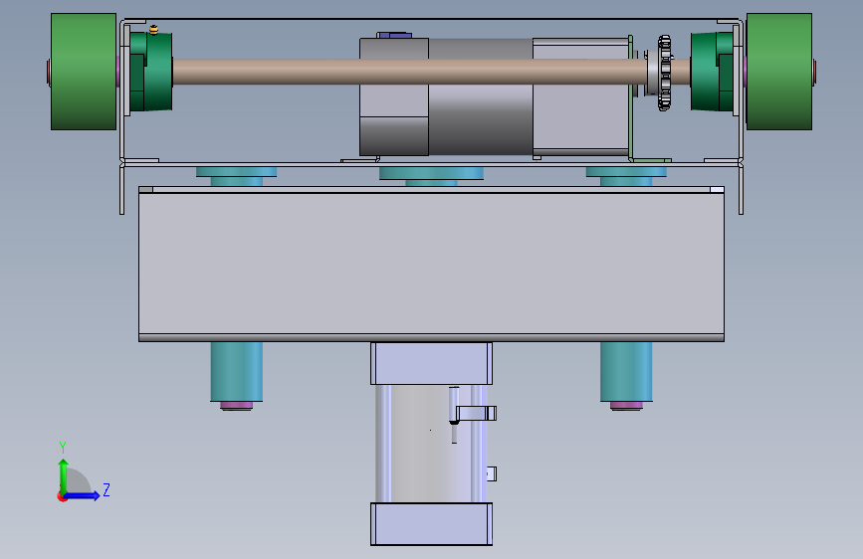Select the left teal flange above the plate
The width and height of the screenshot is (863, 559).
coord(237,172)
